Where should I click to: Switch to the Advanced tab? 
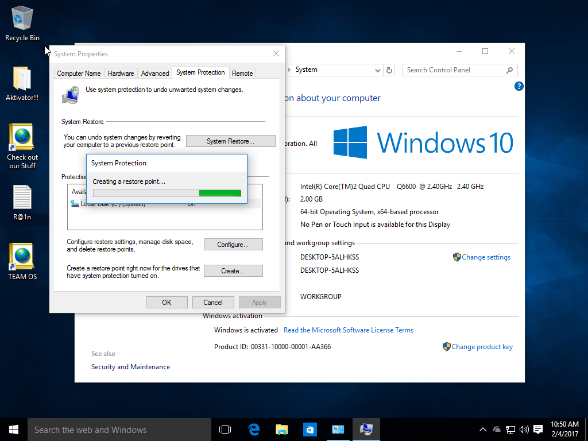pyautogui.click(x=155, y=73)
